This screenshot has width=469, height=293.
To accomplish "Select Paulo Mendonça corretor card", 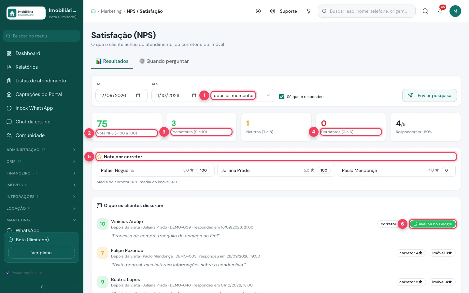I will pos(396,170).
